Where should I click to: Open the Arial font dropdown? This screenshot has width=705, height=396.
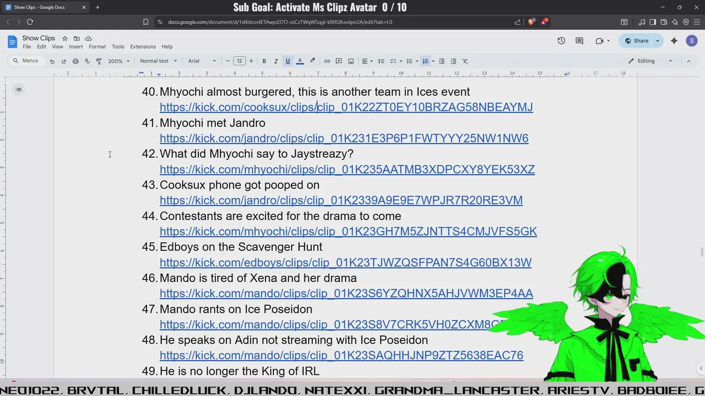202,61
